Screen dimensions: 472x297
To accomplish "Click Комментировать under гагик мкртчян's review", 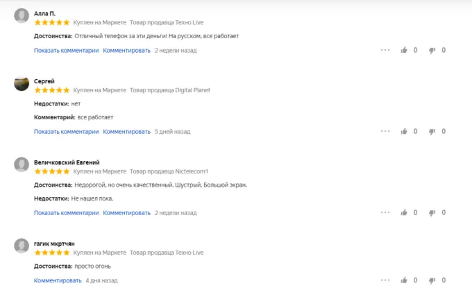I will 58,280.
